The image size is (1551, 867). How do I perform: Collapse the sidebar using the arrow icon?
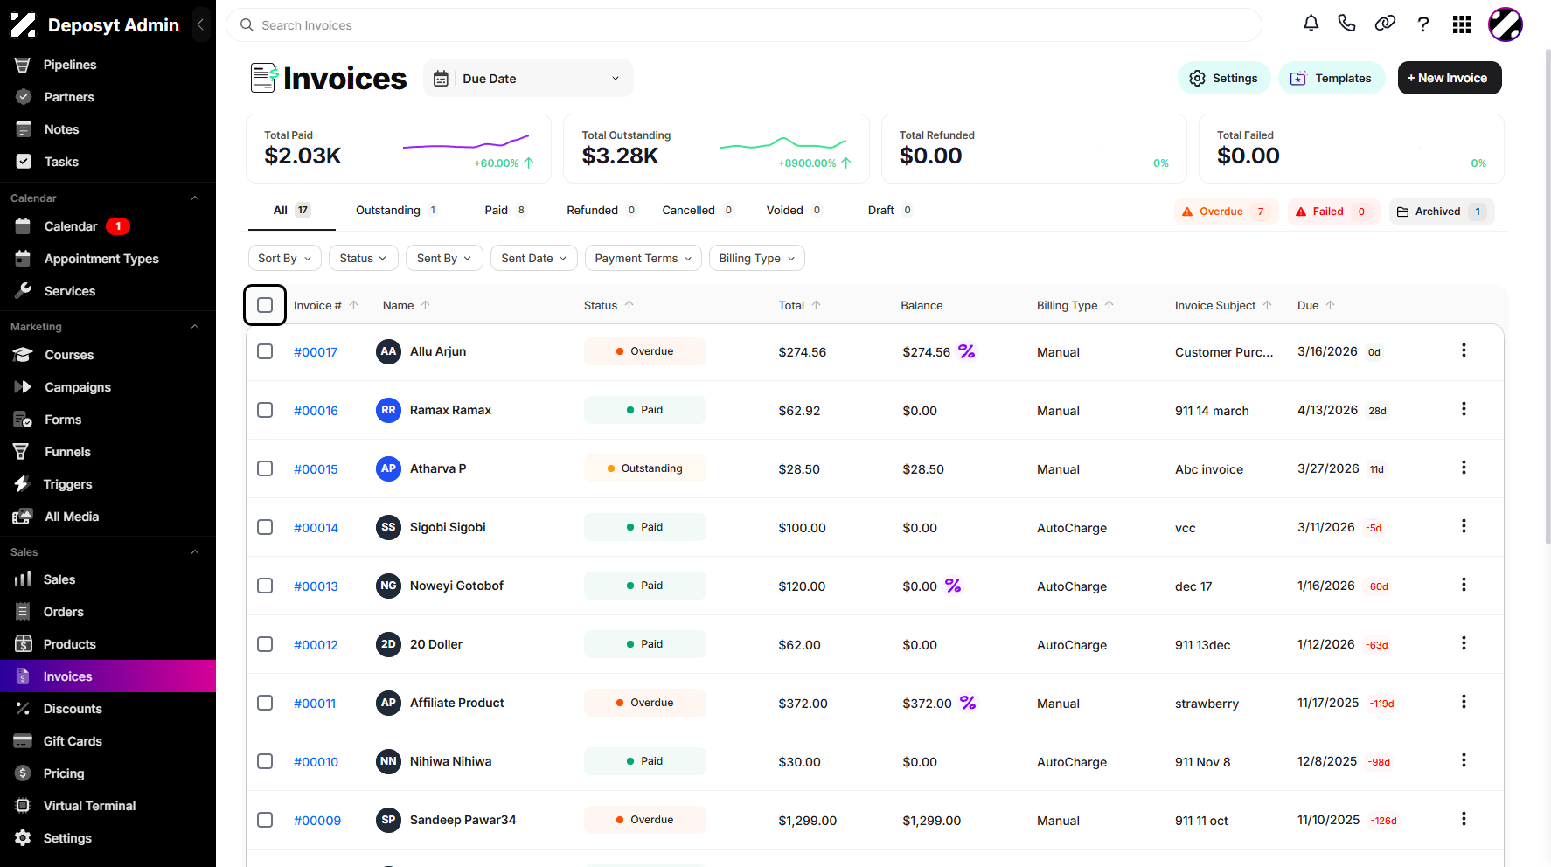click(200, 24)
